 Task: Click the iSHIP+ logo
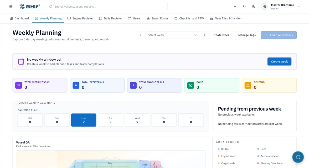[30, 7]
